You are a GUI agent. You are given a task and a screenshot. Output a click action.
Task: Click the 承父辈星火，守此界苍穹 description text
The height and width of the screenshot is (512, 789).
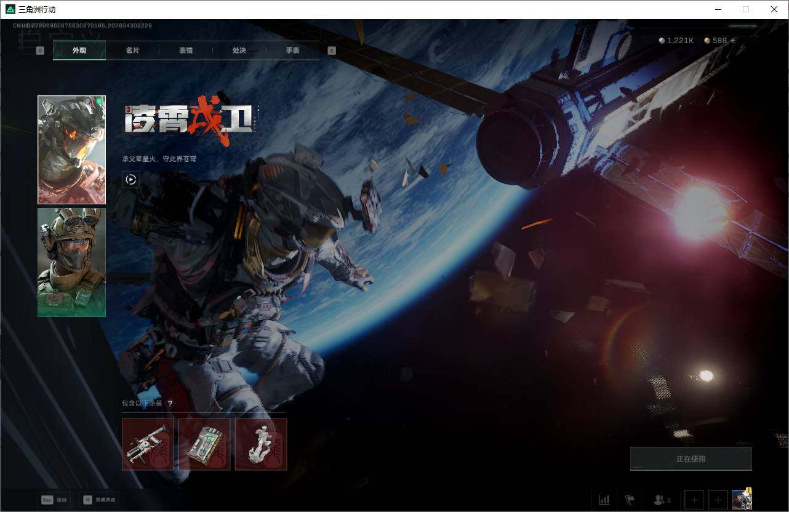pos(159,159)
